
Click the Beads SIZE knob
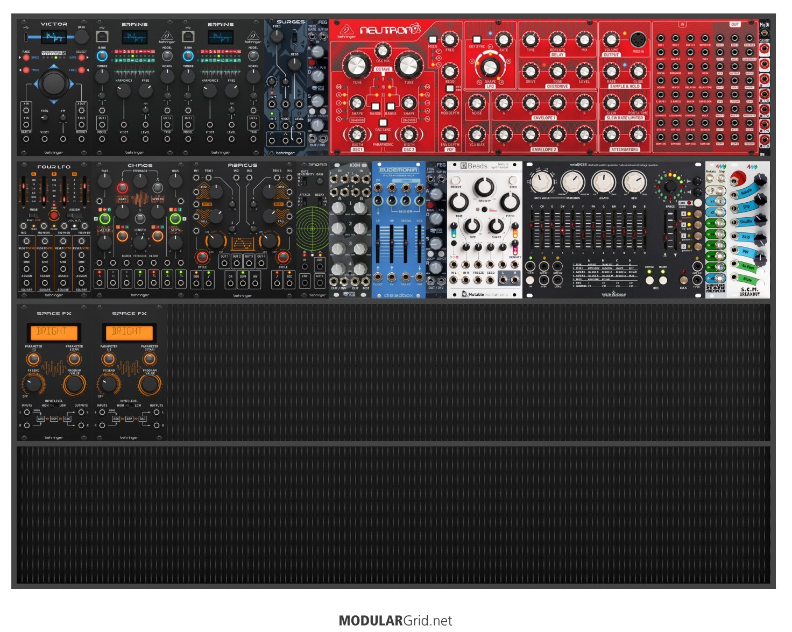click(472, 226)
